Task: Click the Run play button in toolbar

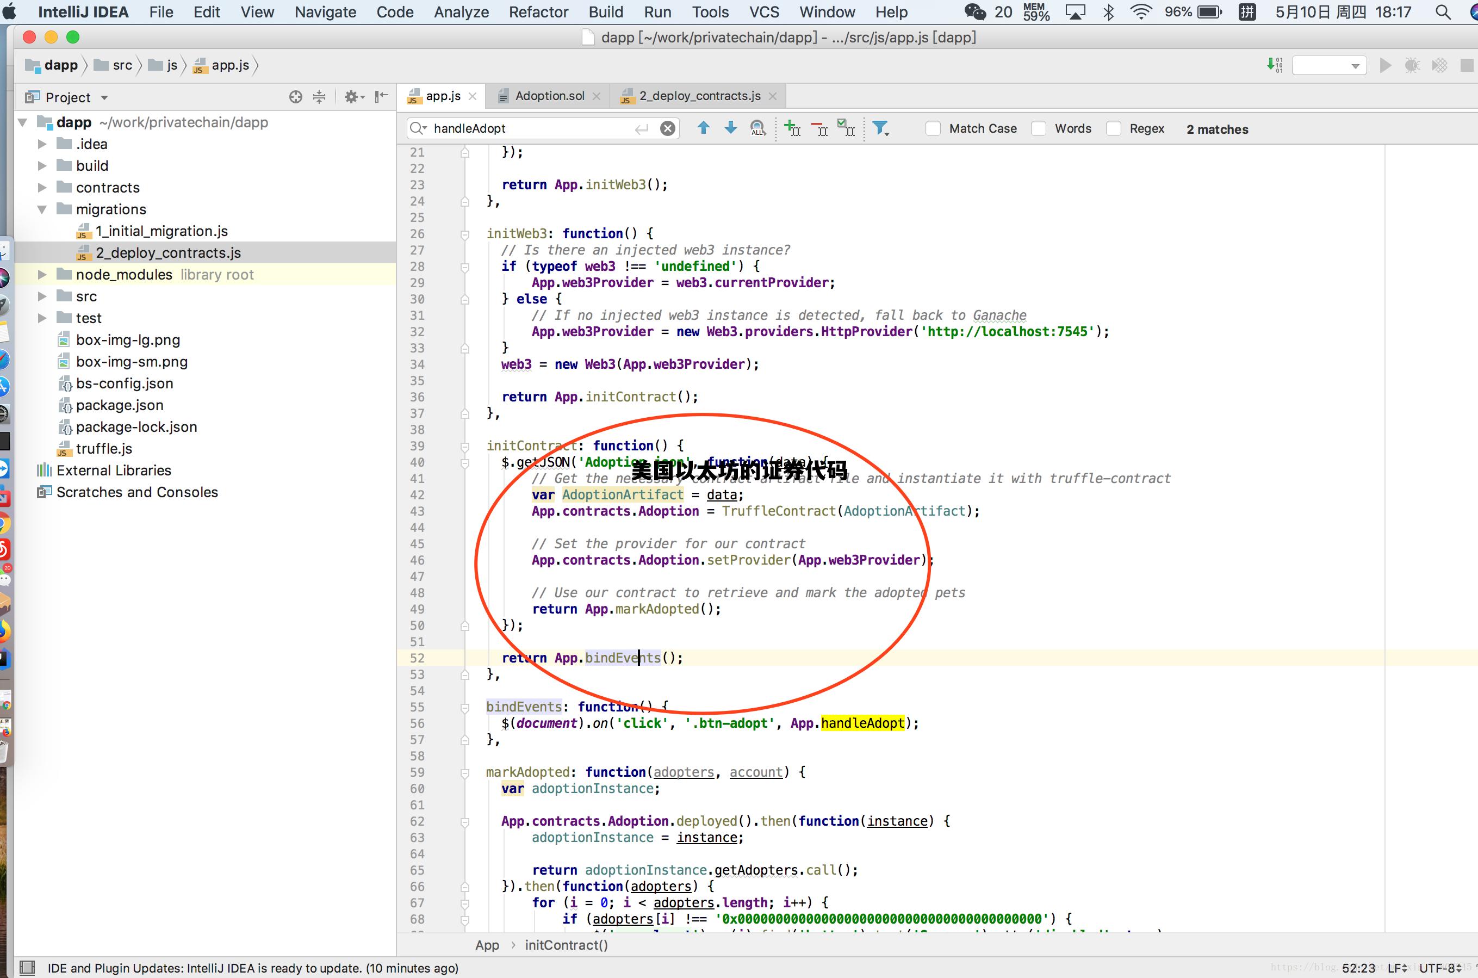Action: 1385,65
